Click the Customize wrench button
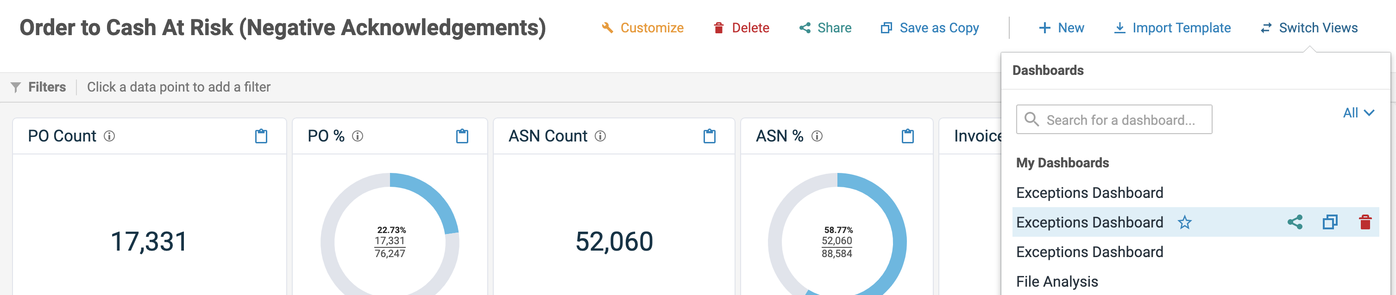 tap(642, 28)
